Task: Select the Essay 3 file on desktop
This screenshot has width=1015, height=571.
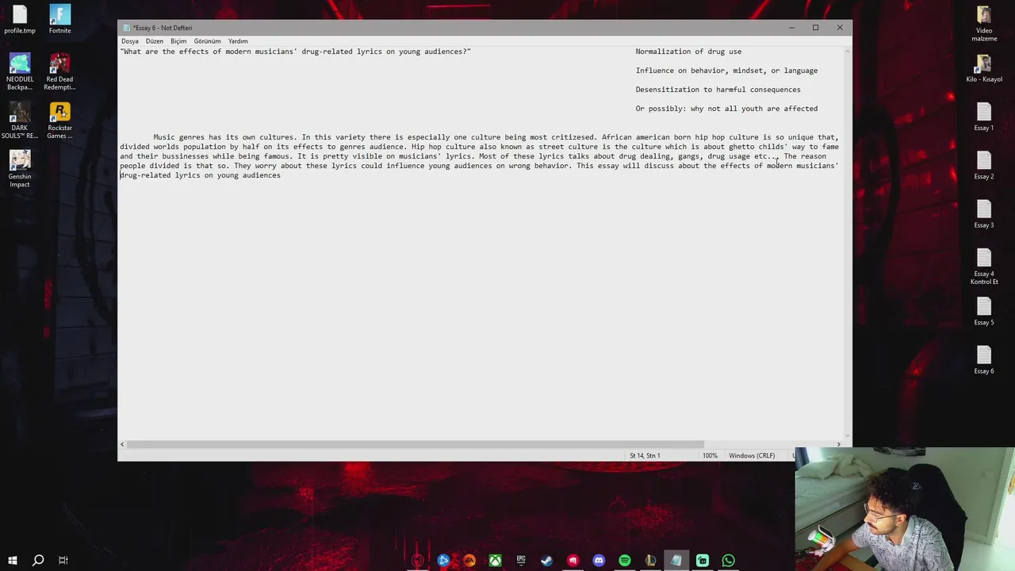Action: tap(984, 213)
